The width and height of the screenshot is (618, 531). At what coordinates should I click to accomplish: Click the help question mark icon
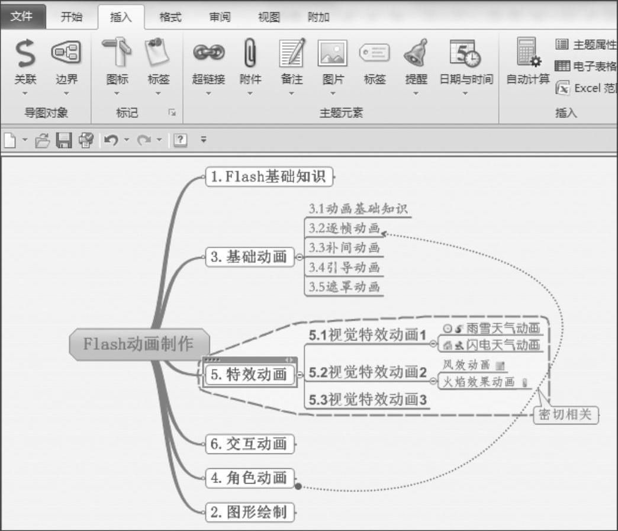pyautogui.click(x=180, y=140)
